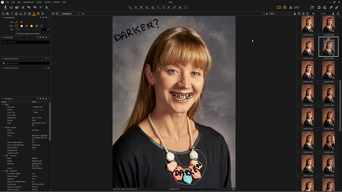Switch viewer to multi-view grid mode
The height and width of the screenshot is (192, 342).
click(53, 13)
